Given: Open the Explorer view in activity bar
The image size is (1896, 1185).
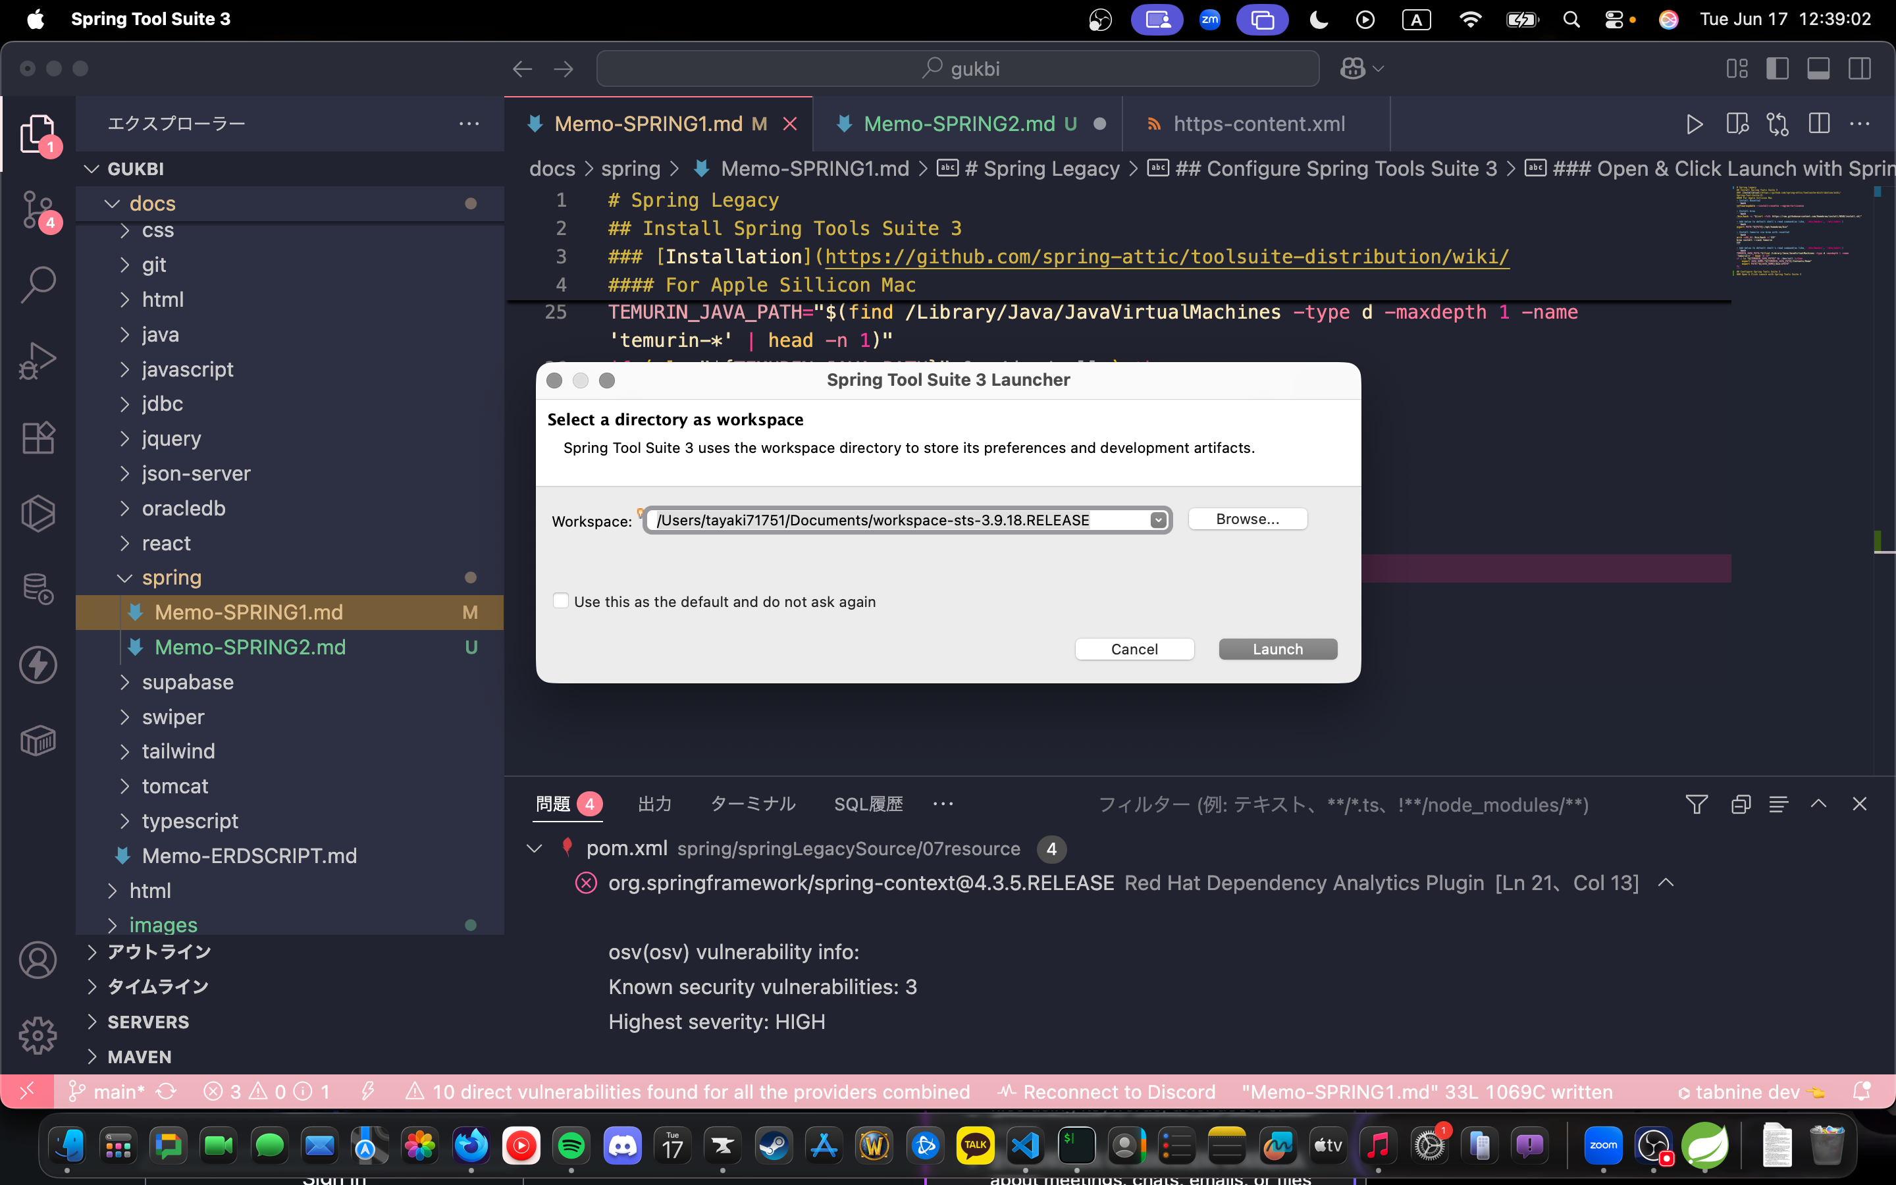Looking at the screenshot, I should click(38, 134).
